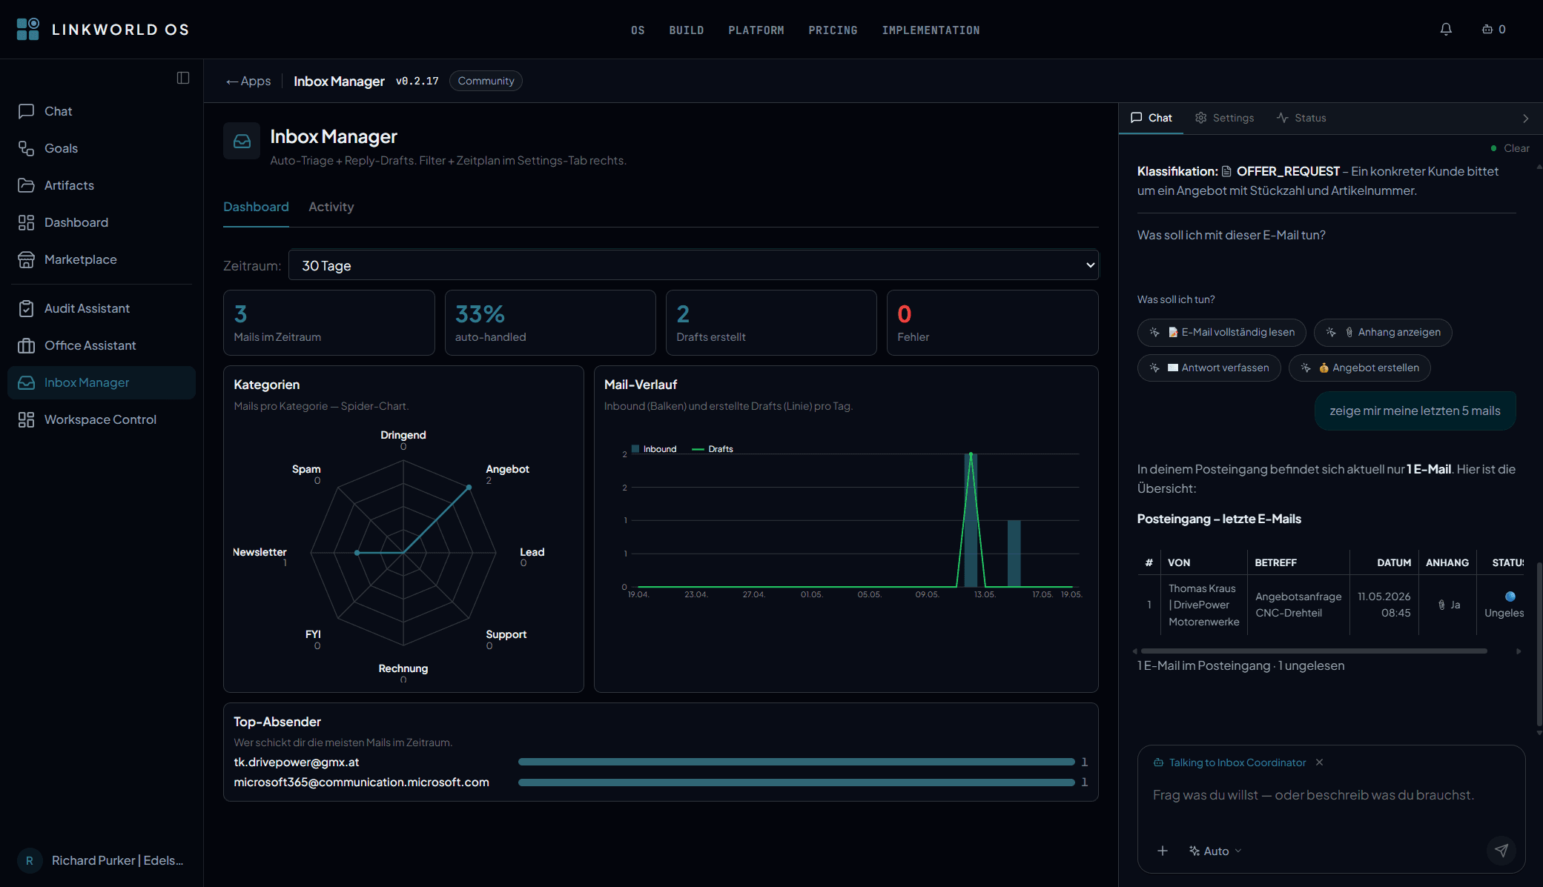Toggle the Inbound legend entry
Screen dimensions: 1543x887
(653, 449)
